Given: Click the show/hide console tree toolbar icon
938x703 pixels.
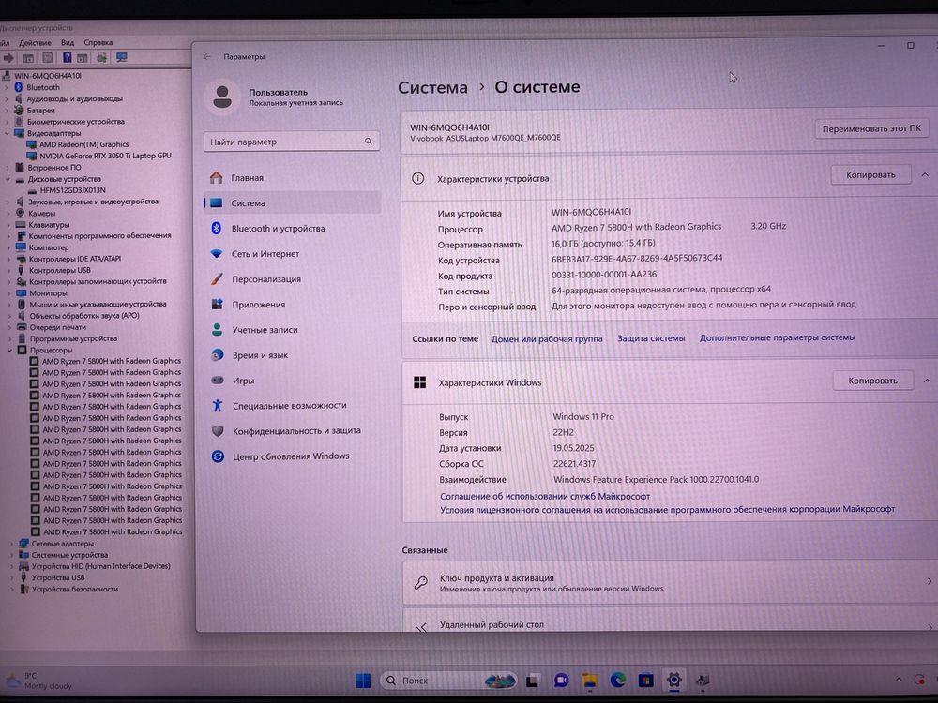Looking at the screenshot, I should [x=28, y=58].
